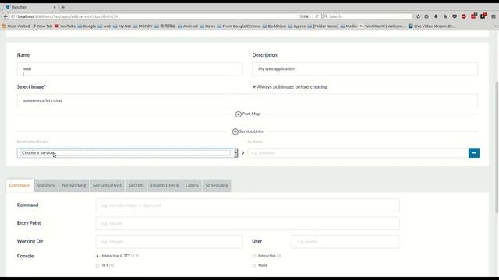Open the News bookmarks folder

(207, 26)
